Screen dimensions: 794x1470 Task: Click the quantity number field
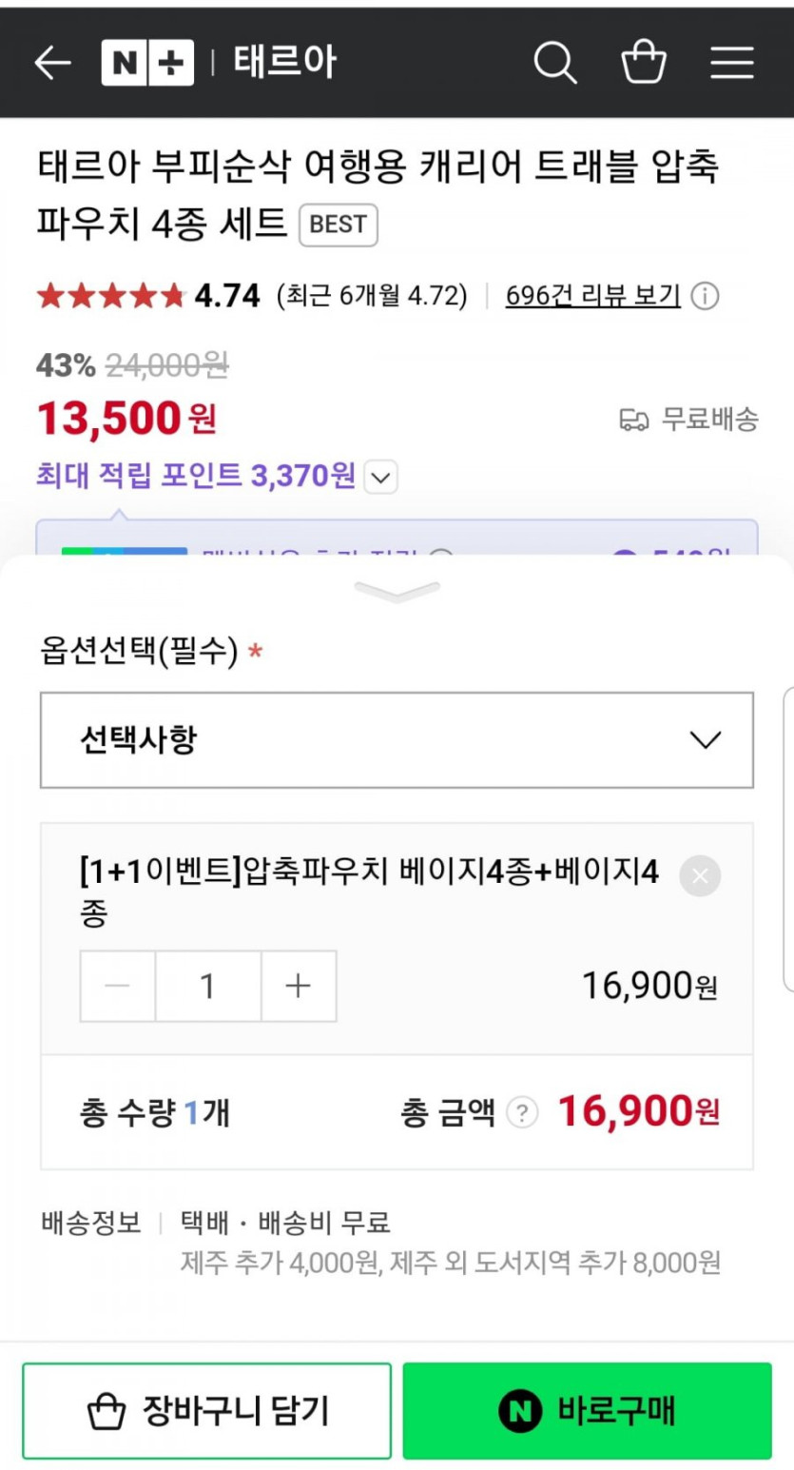208,987
